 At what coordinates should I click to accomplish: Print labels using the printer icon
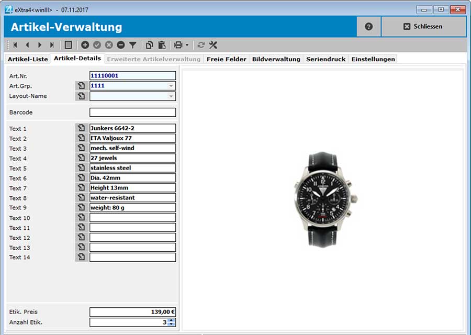(178, 44)
